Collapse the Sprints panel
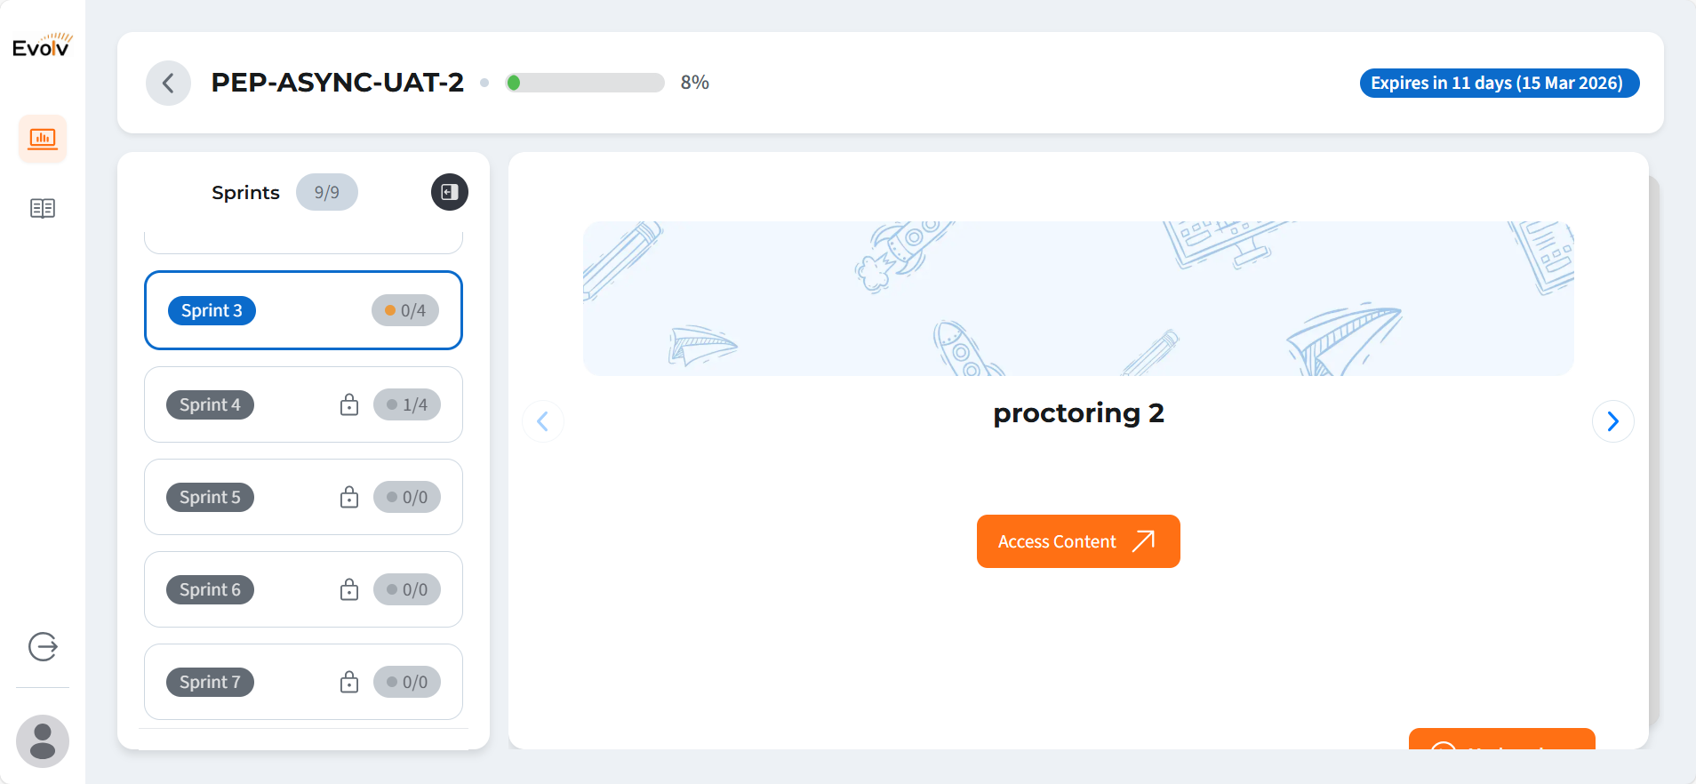1696x784 pixels. [450, 192]
